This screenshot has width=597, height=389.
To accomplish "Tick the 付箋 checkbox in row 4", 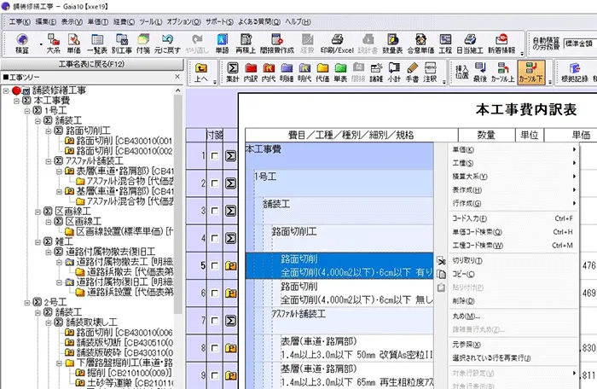I will [215, 238].
